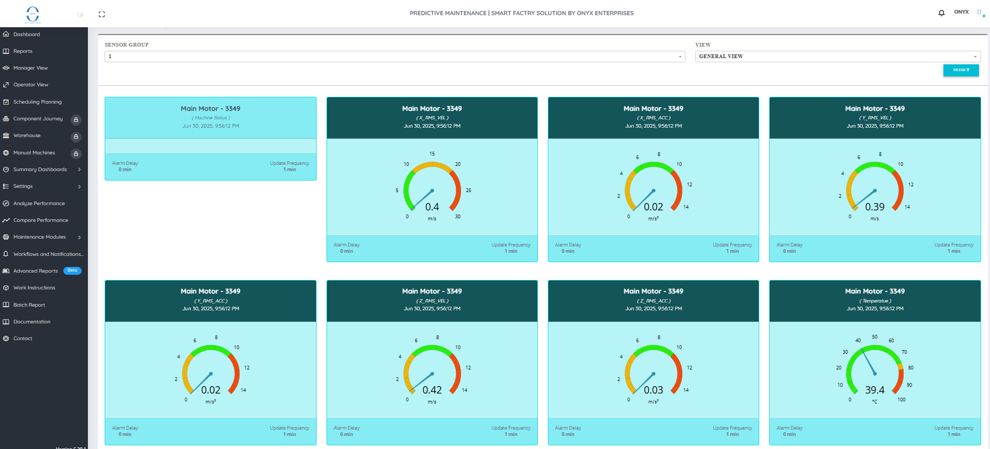This screenshot has width=990, height=449.
Task: Click the Manual Machines lock icon
Action: point(76,154)
